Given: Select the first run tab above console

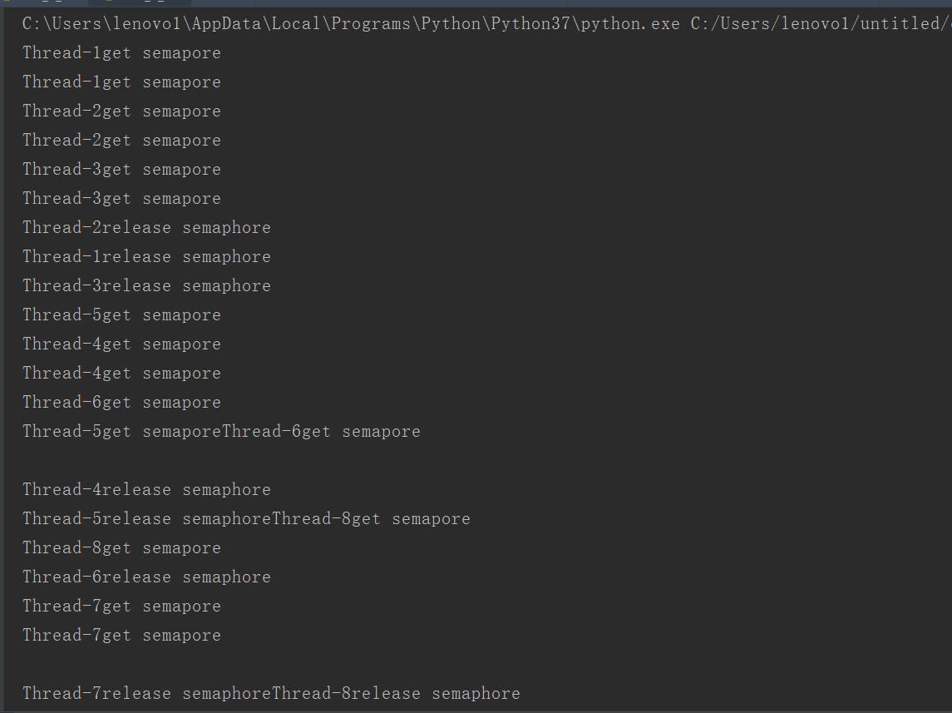Looking at the screenshot, I should pos(44,3).
